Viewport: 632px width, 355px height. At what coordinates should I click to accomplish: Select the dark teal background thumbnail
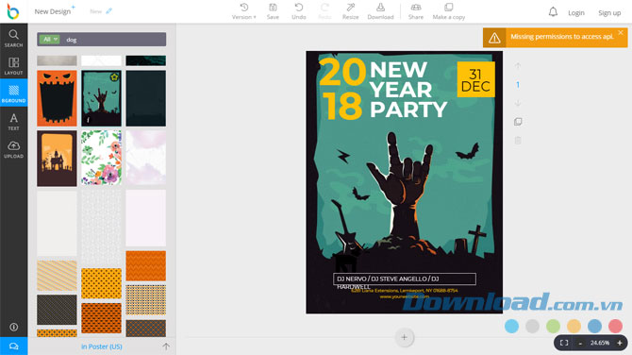[145, 98]
